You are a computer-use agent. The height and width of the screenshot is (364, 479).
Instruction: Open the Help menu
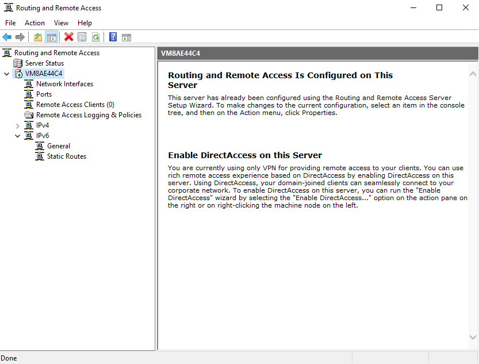click(85, 23)
